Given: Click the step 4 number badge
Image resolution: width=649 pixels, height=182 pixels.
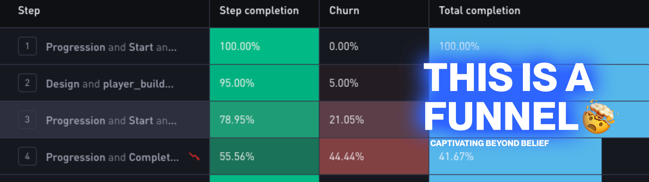Looking at the screenshot, I should click(x=27, y=156).
